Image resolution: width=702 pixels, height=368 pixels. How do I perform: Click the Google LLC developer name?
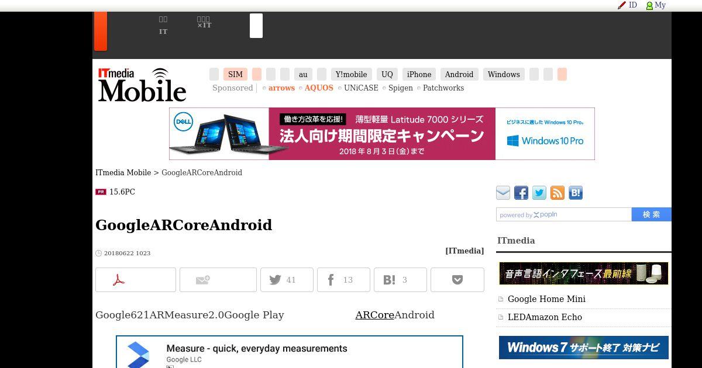(x=184, y=360)
